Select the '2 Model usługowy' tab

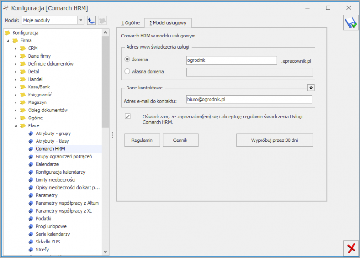click(167, 23)
